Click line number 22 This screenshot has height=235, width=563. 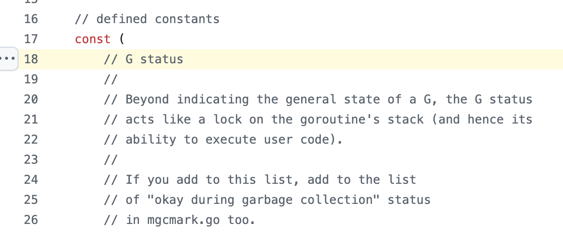tap(31, 140)
